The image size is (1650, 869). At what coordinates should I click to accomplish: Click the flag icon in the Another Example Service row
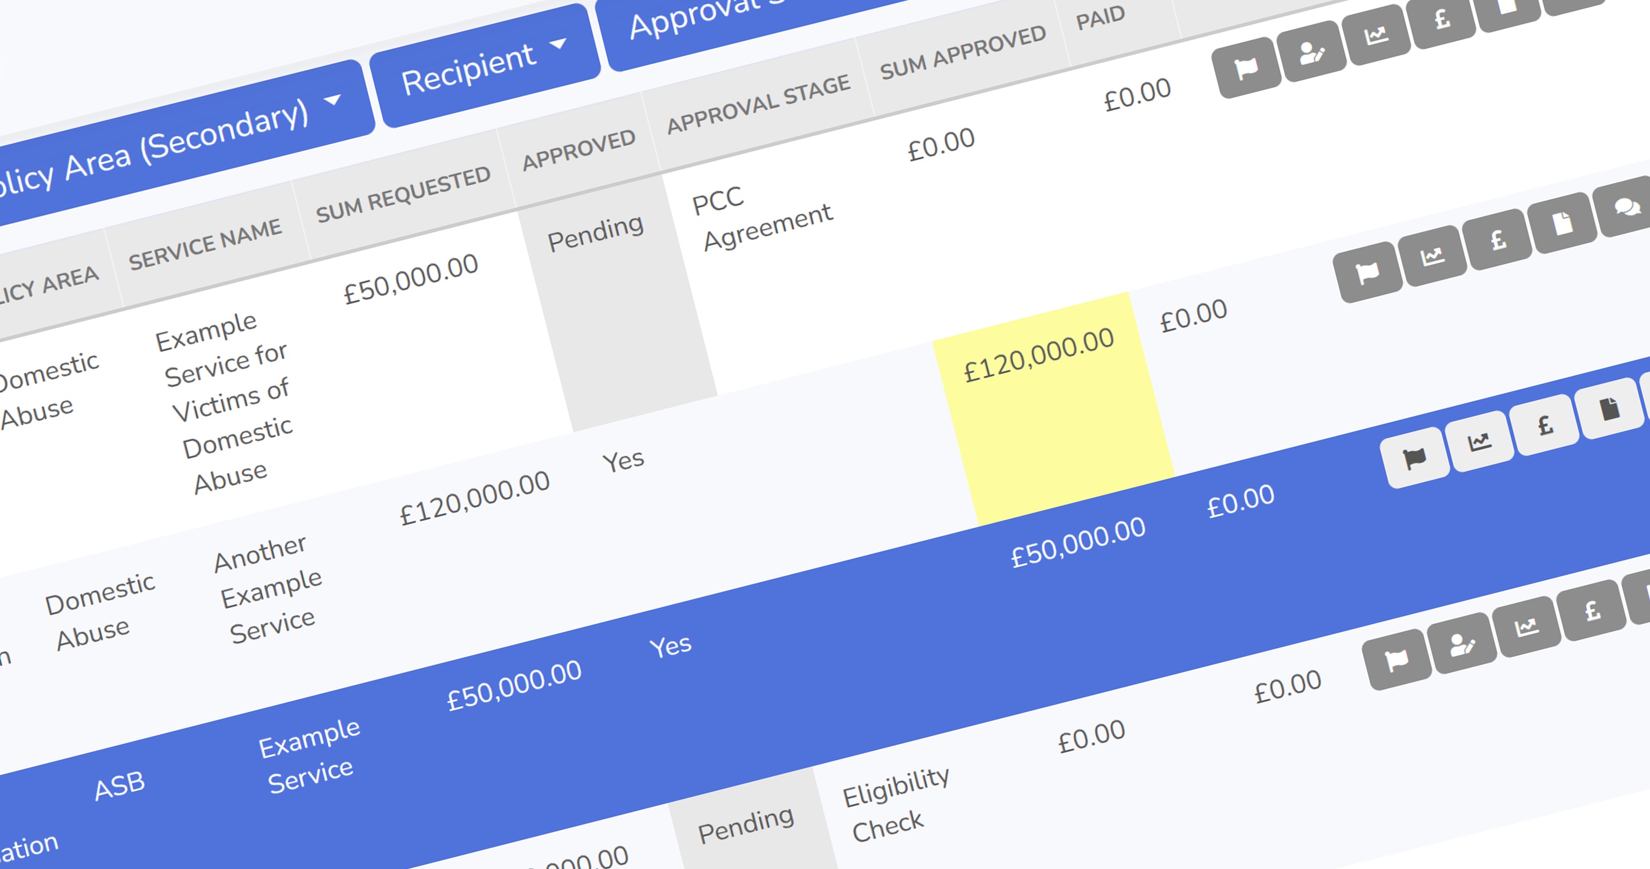point(1367,273)
